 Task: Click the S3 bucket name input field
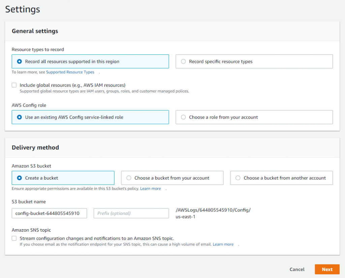tap(49, 213)
